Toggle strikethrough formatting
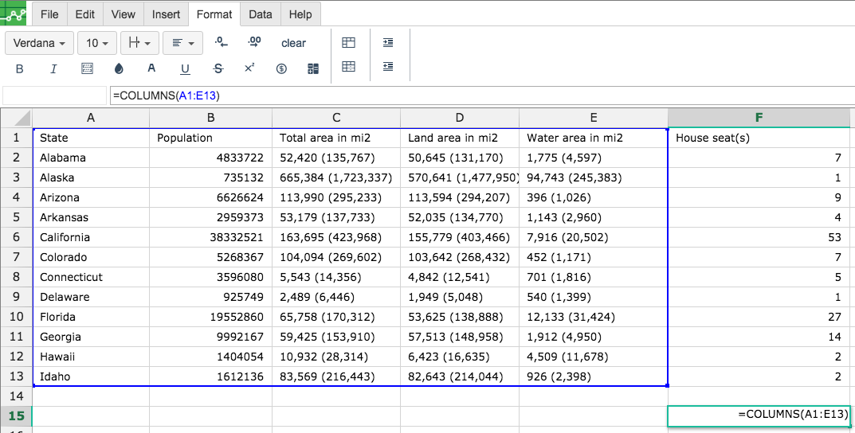 coord(218,69)
